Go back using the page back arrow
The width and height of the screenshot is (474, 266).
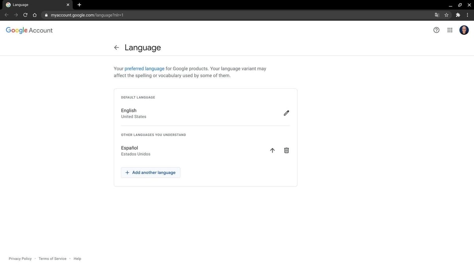(116, 47)
